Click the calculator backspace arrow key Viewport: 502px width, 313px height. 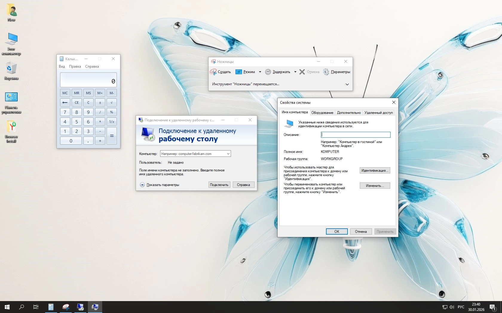65,103
